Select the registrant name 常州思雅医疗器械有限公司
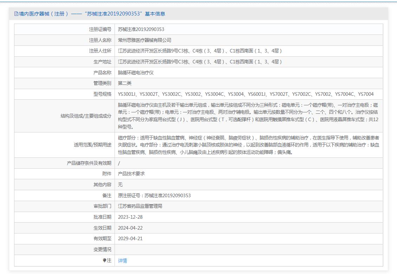The width and height of the screenshot is (397, 274). (144, 40)
